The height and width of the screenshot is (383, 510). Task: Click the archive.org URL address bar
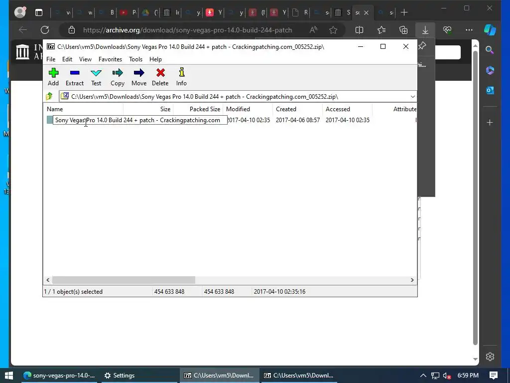(x=187, y=30)
